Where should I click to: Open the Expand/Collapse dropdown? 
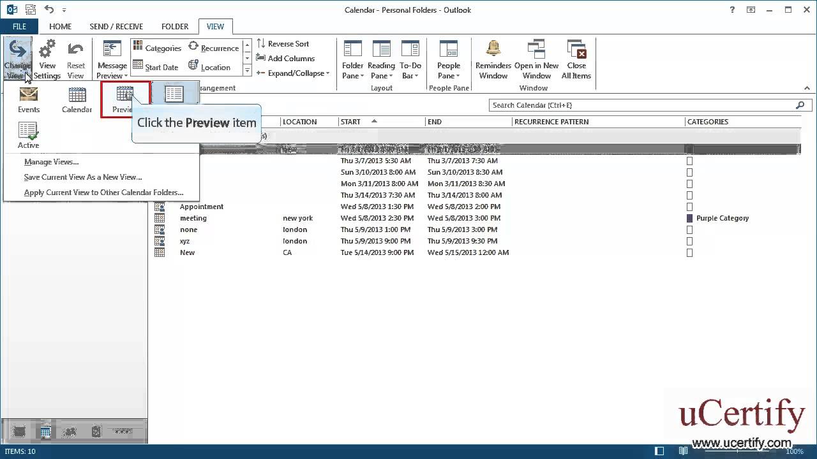293,73
